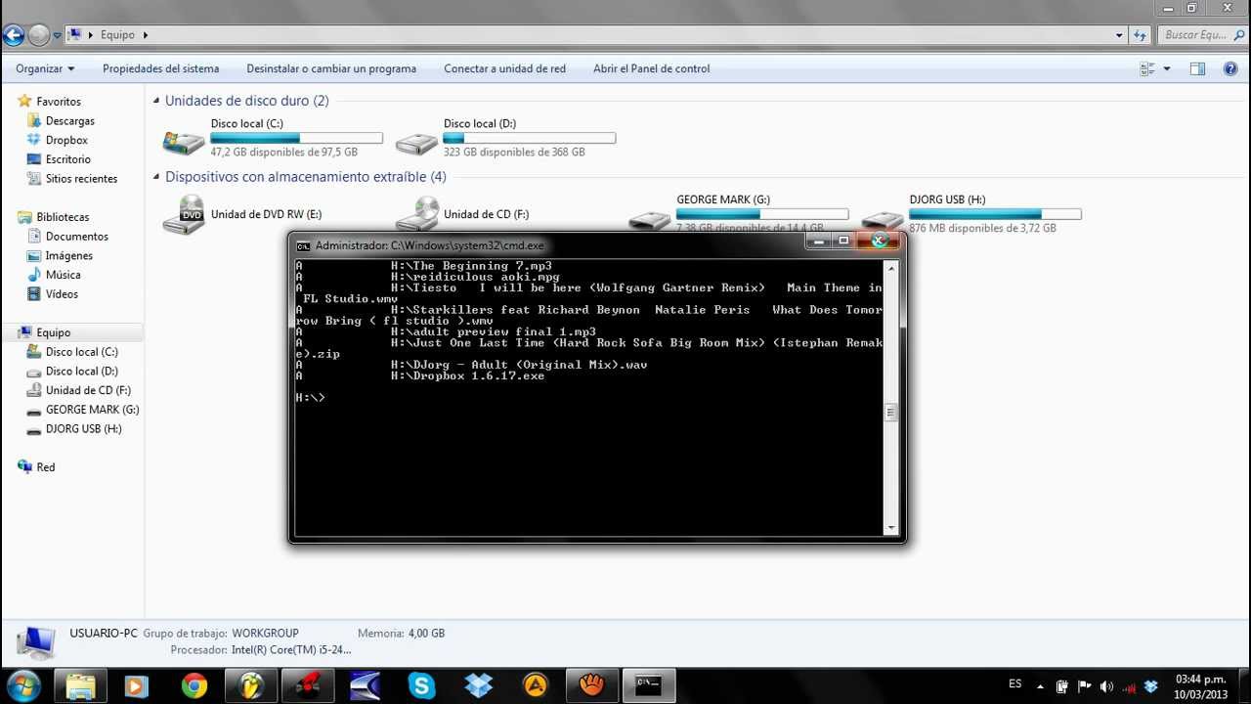Screen dimensions: 1251x704
Task: Click Disco local (C:) capacity bar
Action: point(297,138)
